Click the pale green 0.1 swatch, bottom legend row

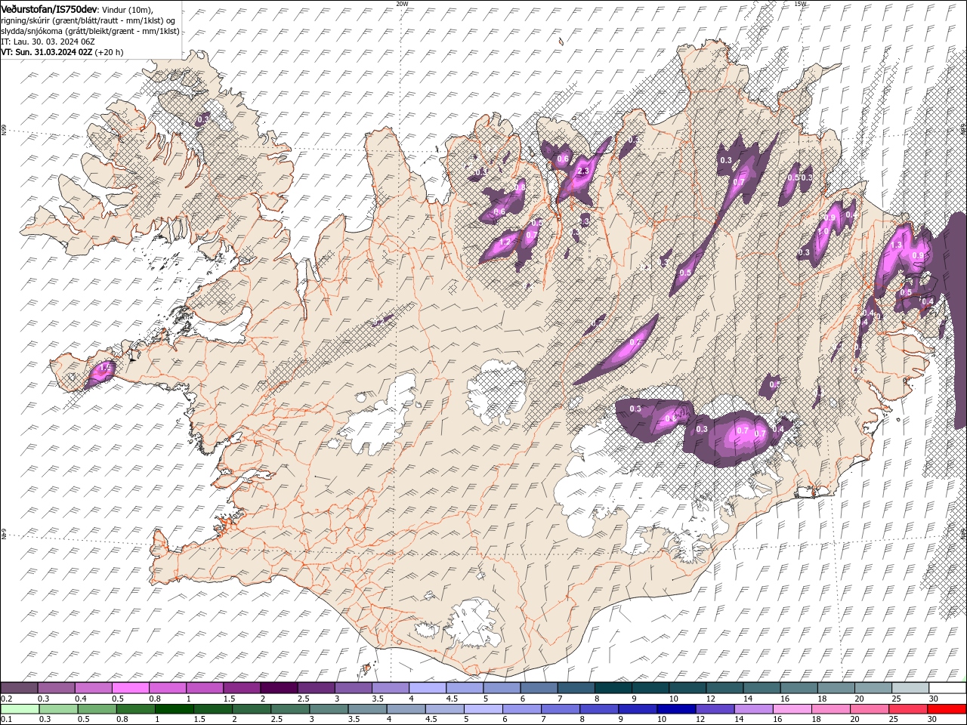(x=20, y=709)
